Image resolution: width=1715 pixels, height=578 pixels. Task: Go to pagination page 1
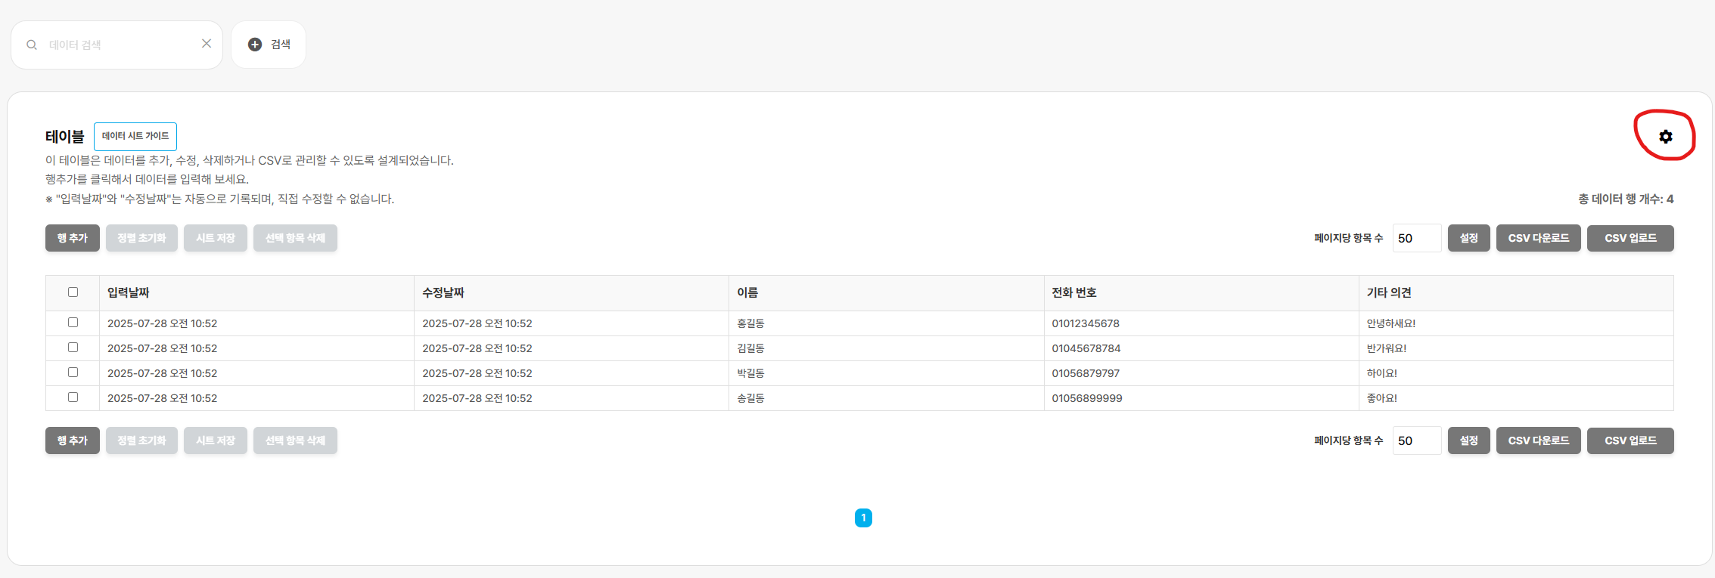(863, 518)
